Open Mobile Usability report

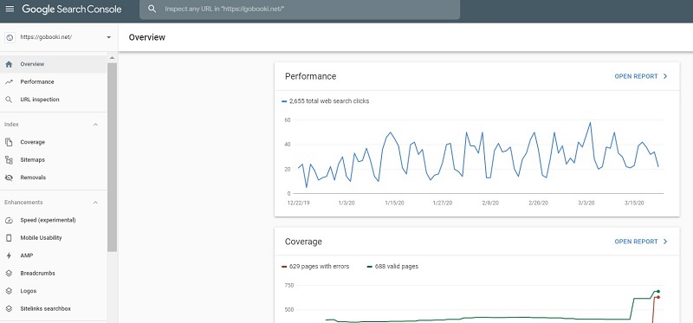click(x=53, y=238)
